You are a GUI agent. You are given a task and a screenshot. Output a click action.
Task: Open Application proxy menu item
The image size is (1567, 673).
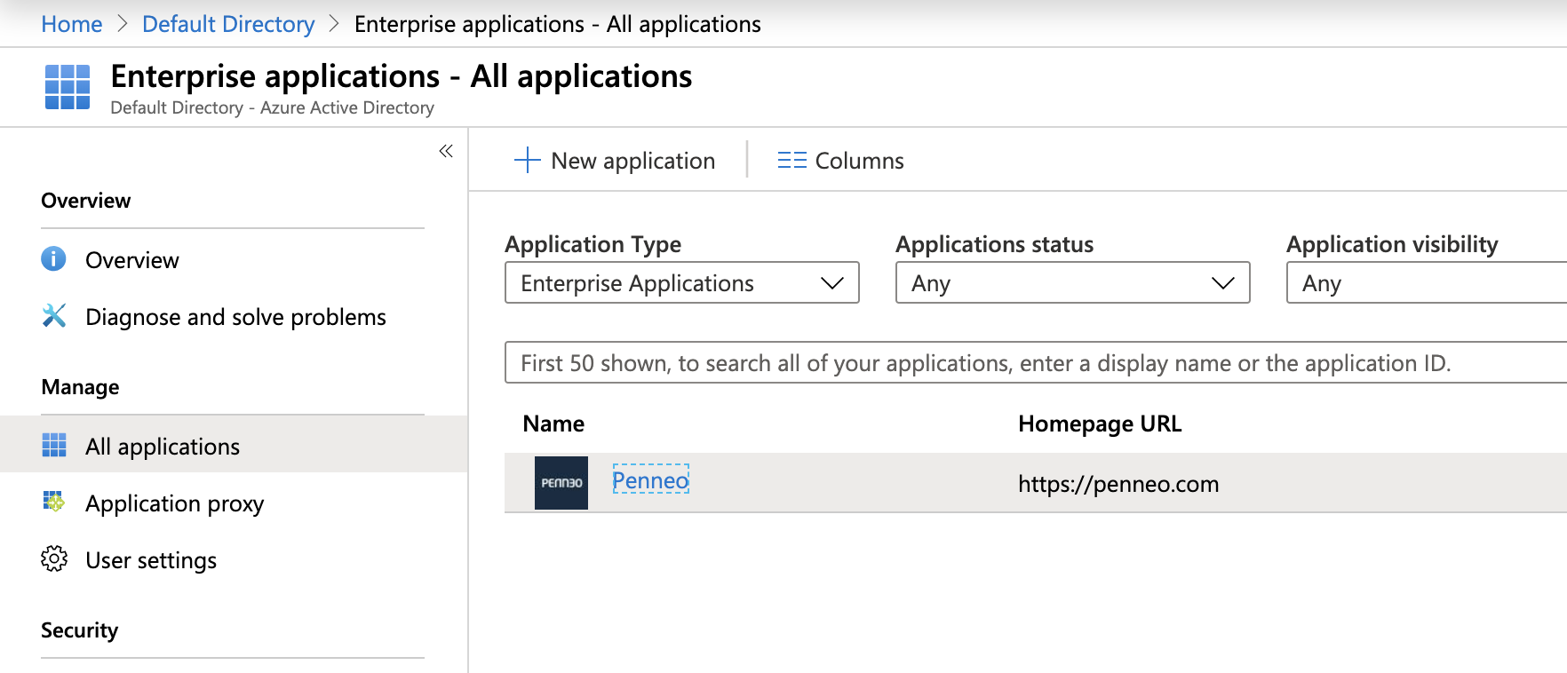(174, 503)
